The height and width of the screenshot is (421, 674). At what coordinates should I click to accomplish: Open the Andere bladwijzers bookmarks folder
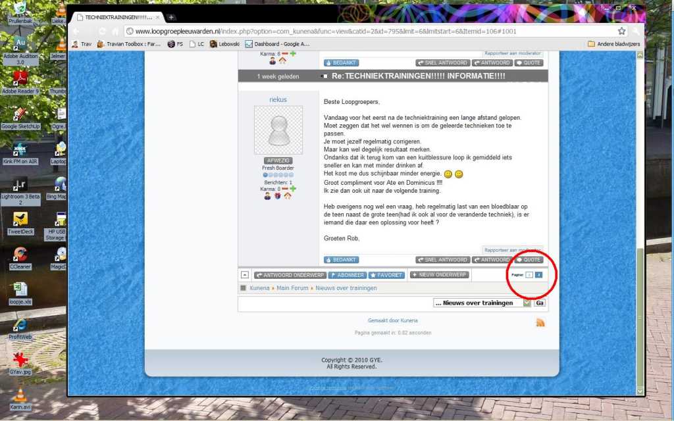tap(613, 44)
